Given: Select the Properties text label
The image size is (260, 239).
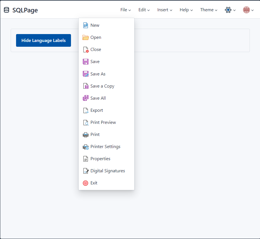Looking at the screenshot, I should [100, 159].
